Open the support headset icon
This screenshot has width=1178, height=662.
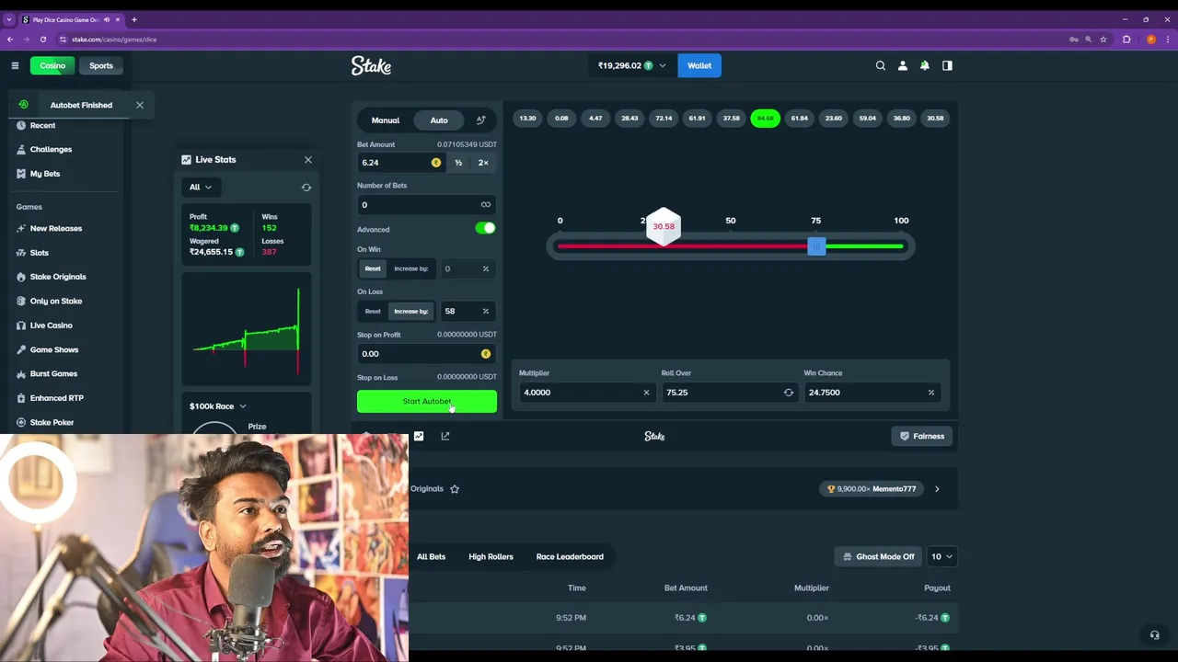1154,634
